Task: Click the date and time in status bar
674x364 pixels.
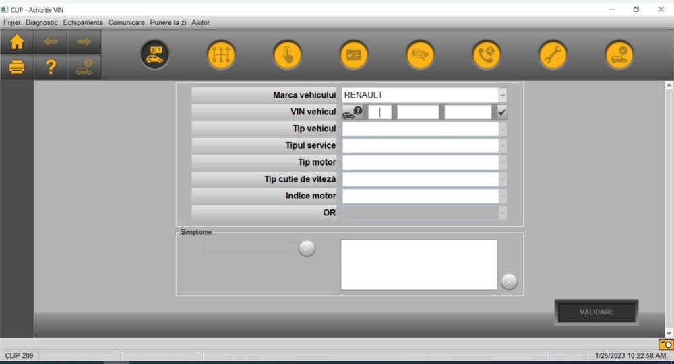Action: [631, 355]
